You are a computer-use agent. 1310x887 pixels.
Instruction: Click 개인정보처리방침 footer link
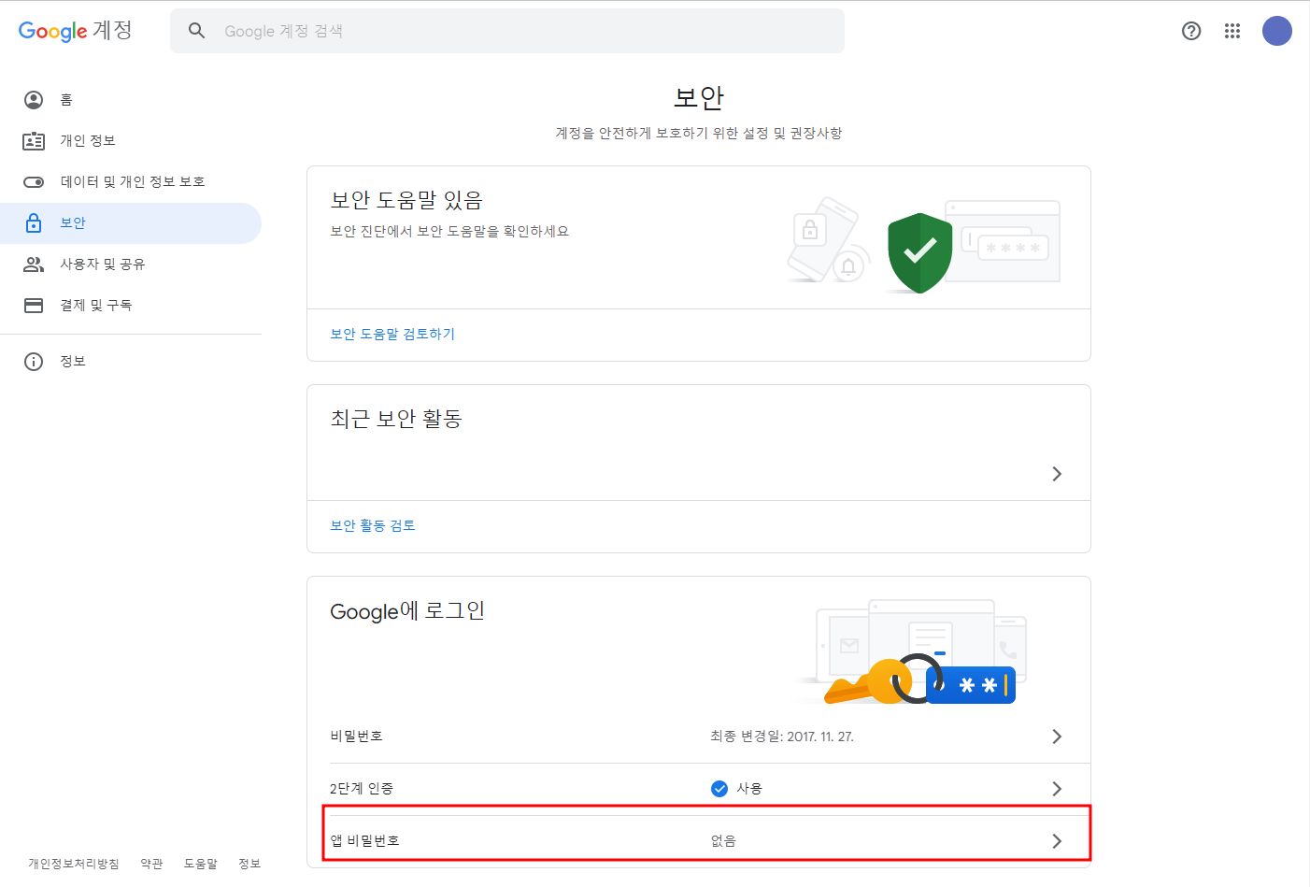[x=74, y=864]
